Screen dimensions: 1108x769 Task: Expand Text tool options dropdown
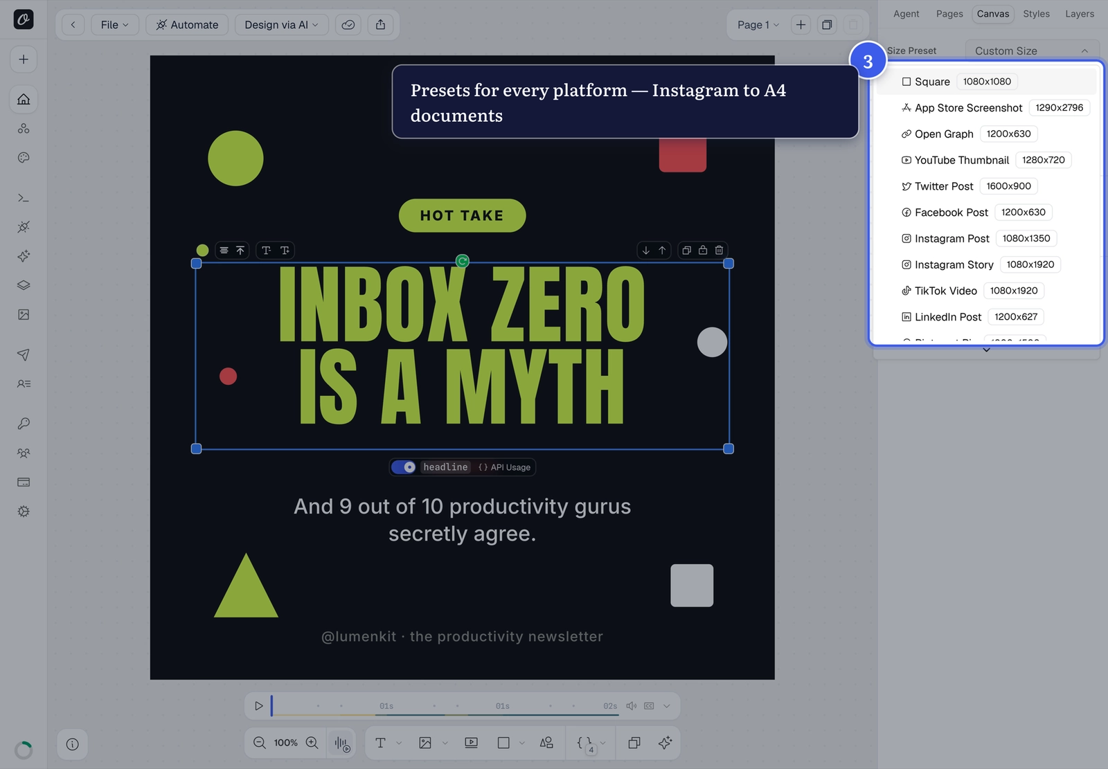tap(399, 743)
